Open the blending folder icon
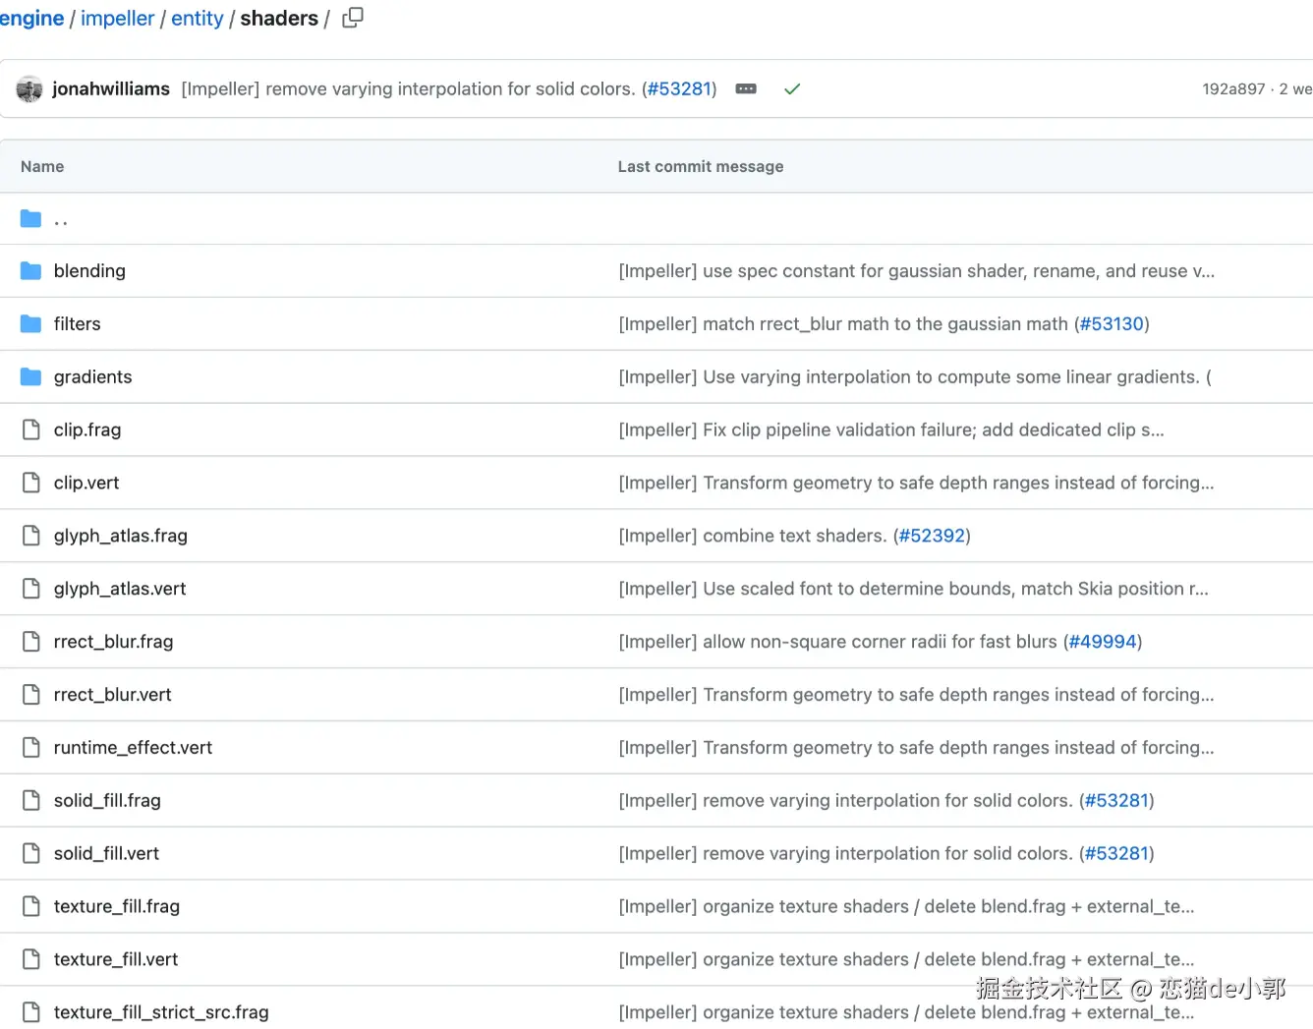Image resolution: width=1313 pixels, height=1029 pixels. [x=31, y=271]
